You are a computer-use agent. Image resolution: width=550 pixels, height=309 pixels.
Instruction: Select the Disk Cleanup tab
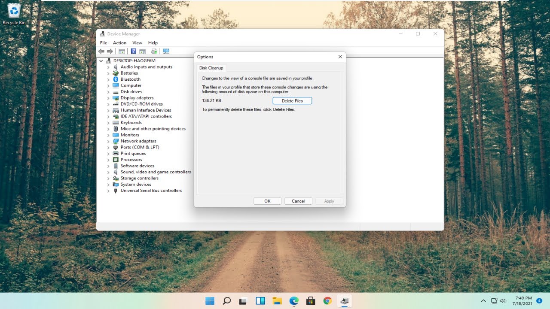click(211, 68)
